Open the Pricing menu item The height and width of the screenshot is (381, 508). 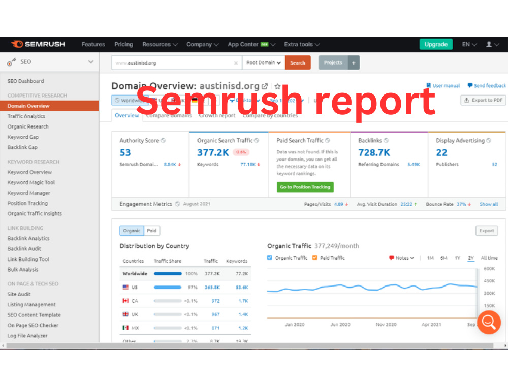coord(123,44)
